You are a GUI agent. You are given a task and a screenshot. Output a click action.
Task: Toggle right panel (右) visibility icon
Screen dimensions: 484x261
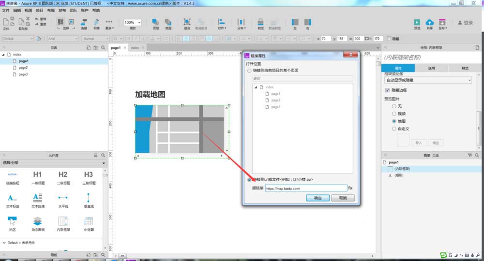[308, 22]
